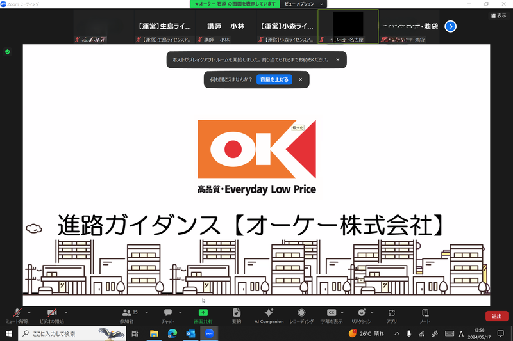Image resolution: width=513 pixels, height=341 pixels.
Task: Click the green encryption shield icon
Action: pyautogui.click(x=8, y=52)
